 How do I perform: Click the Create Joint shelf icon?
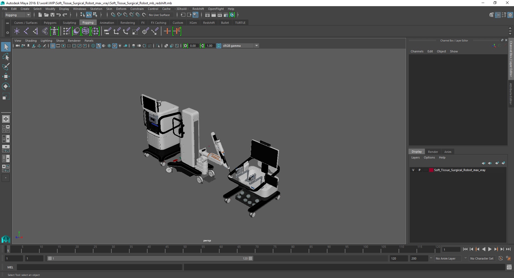(x=26, y=31)
